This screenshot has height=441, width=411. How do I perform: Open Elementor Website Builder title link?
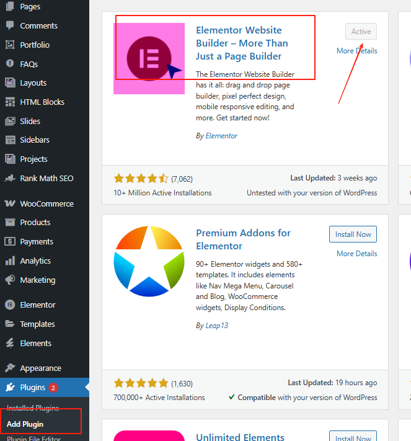(x=242, y=43)
